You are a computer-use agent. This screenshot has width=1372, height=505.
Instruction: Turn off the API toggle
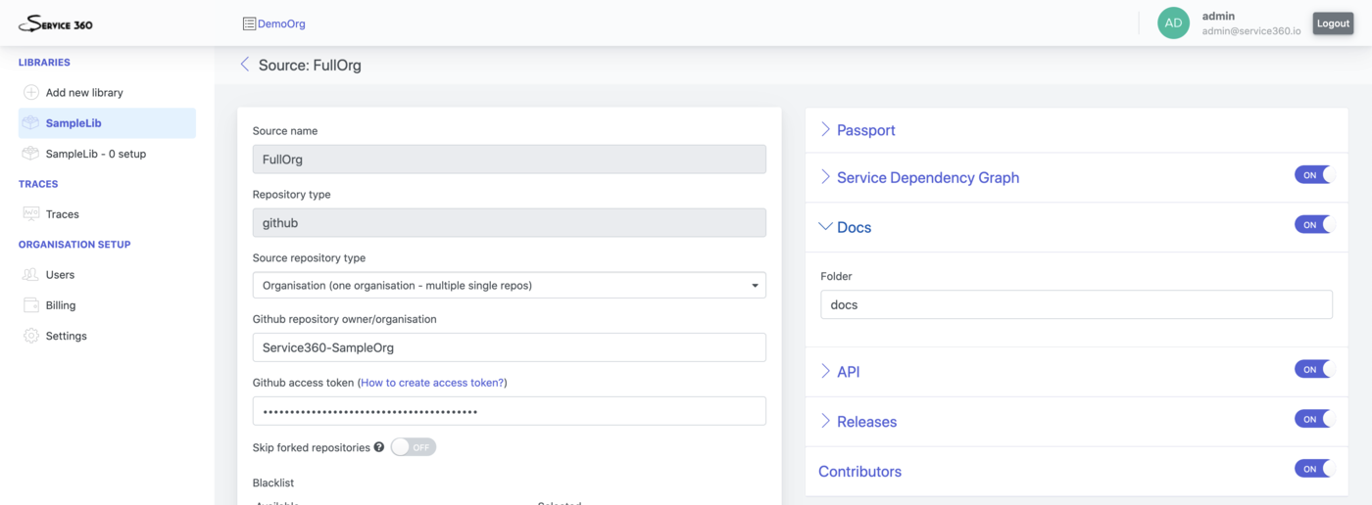1314,369
